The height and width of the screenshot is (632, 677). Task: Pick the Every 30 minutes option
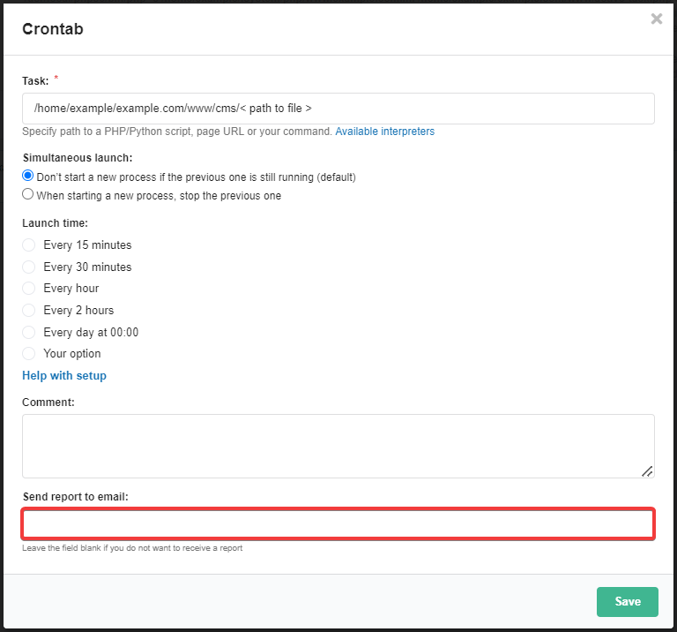[29, 267]
